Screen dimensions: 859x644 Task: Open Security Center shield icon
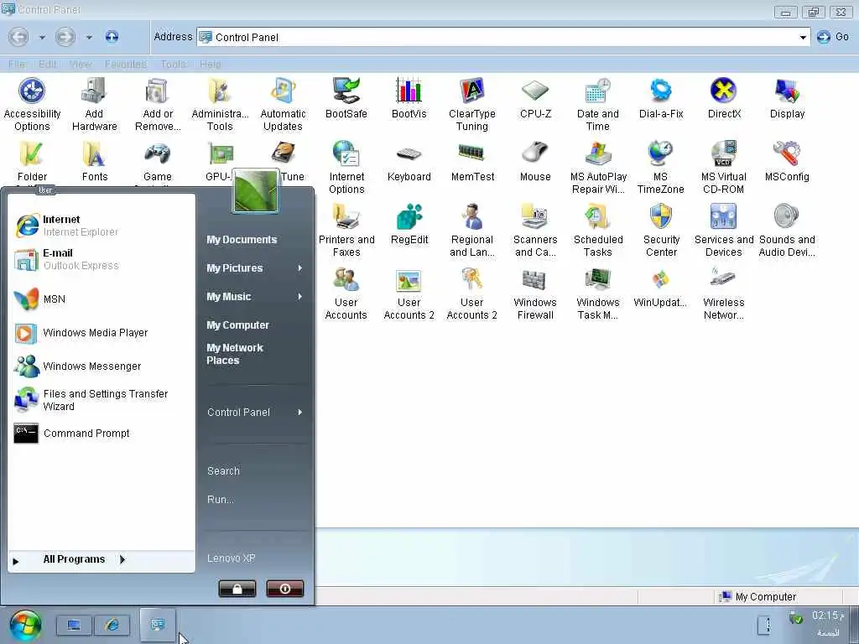coord(661,231)
